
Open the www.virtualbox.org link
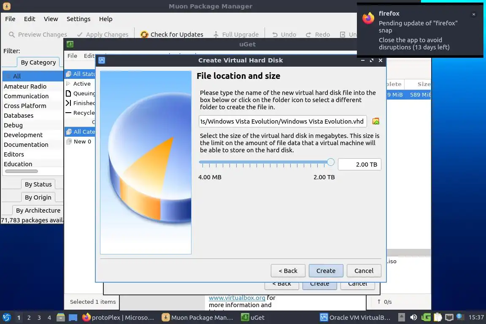(237, 298)
